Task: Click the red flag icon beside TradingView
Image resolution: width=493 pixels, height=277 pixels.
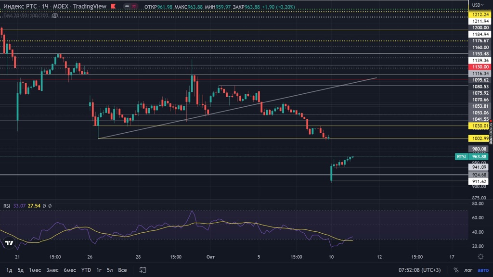Action: [x=113, y=6]
